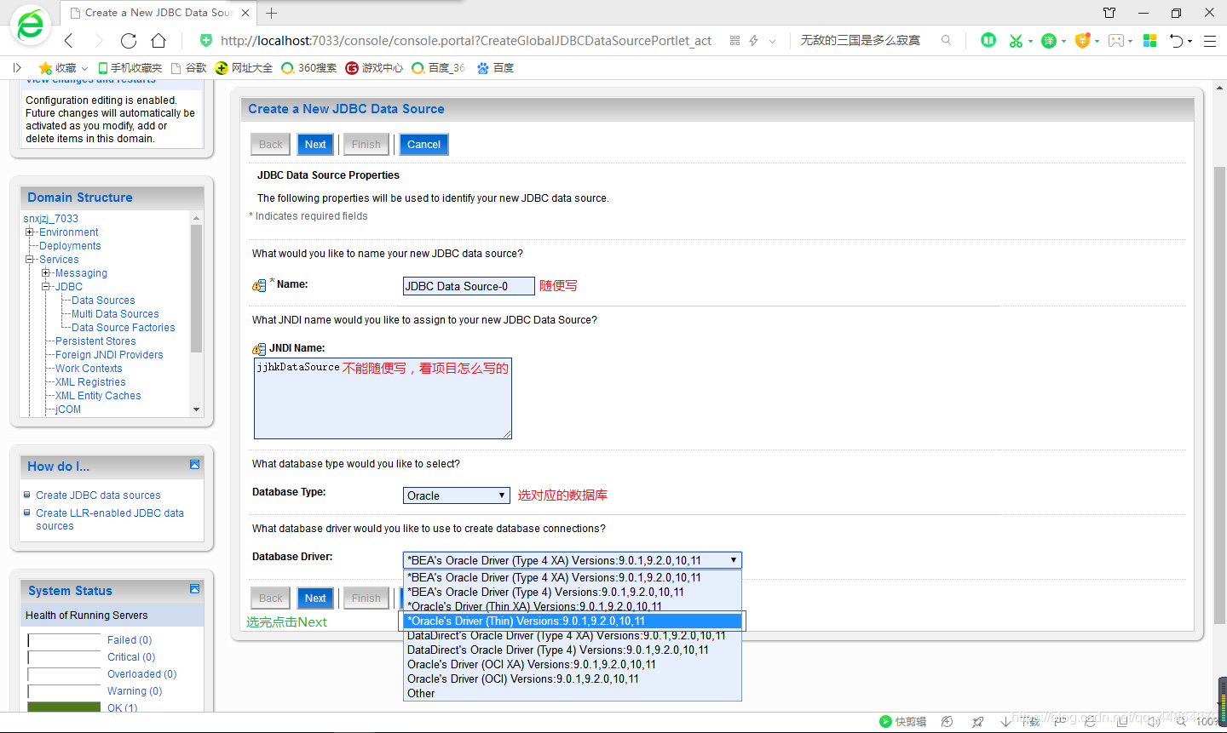Click the top Cancel button
1227x733 pixels.
point(423,144)
